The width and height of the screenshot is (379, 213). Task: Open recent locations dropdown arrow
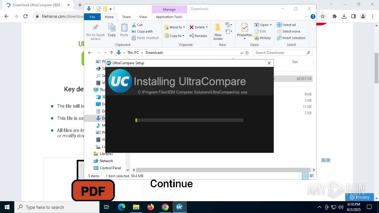[105, 53]
